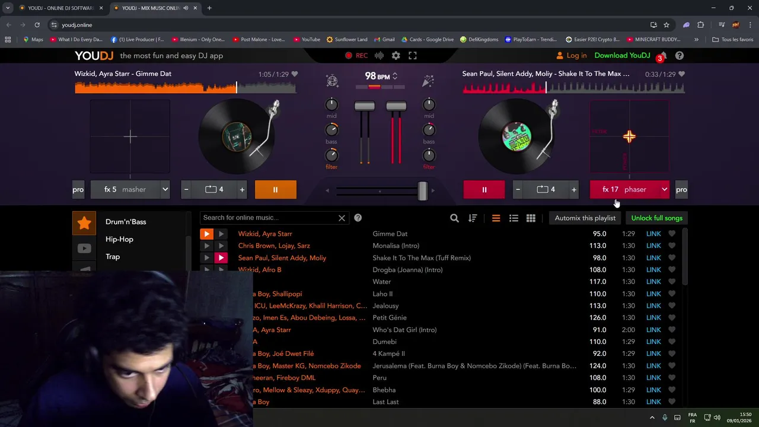
Task: Click the right deck FX pad orange cursor
Action: tap(629, 136)
